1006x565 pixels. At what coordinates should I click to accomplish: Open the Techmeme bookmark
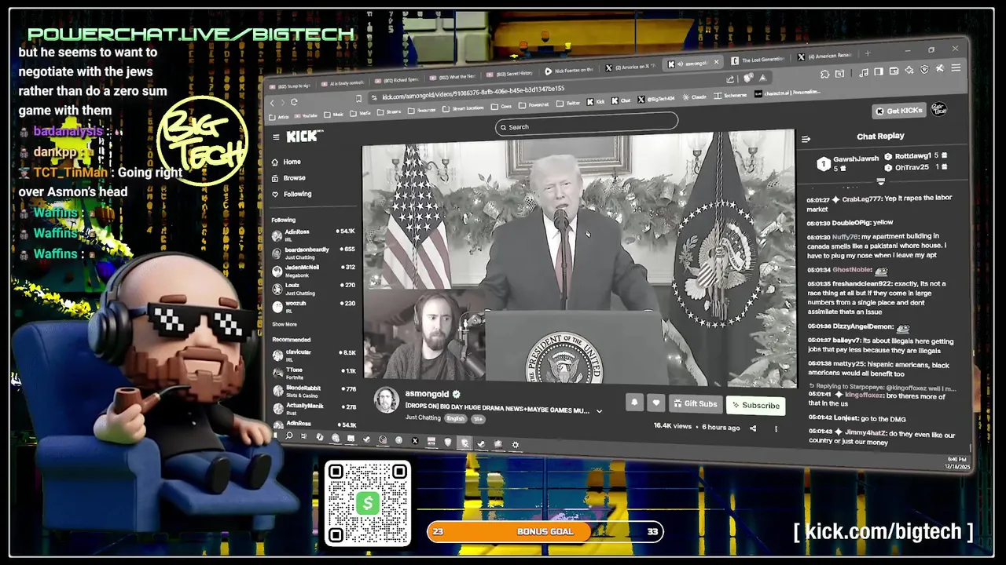coord(731,96)
